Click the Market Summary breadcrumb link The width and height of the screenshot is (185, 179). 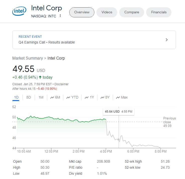[28, 58]
